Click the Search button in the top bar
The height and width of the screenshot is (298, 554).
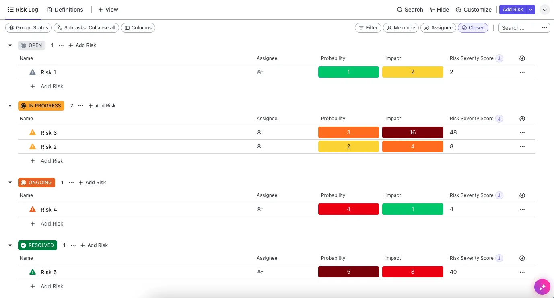tap(410, 10)
